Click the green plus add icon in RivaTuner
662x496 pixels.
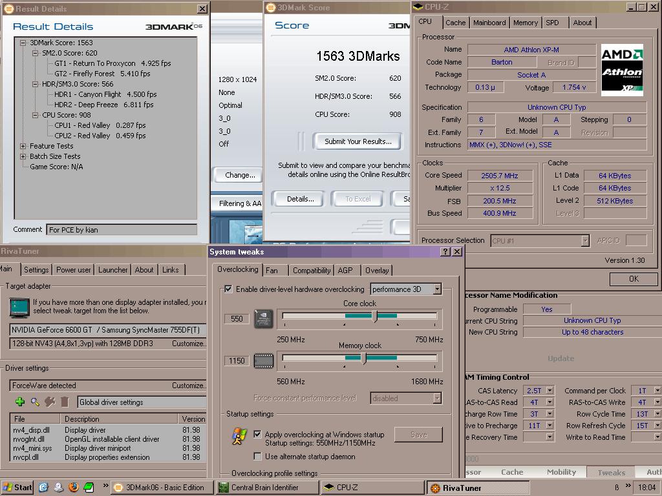(20, 402)
